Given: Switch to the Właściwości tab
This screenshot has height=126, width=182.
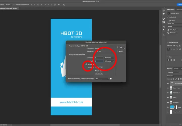Looking at the screenshot, I should pos(171,10).
